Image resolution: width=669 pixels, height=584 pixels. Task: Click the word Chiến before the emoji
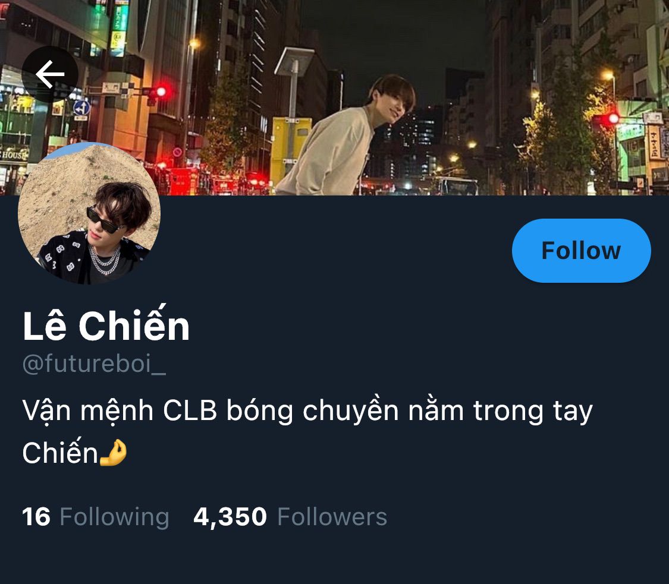[x=60, y=452]
